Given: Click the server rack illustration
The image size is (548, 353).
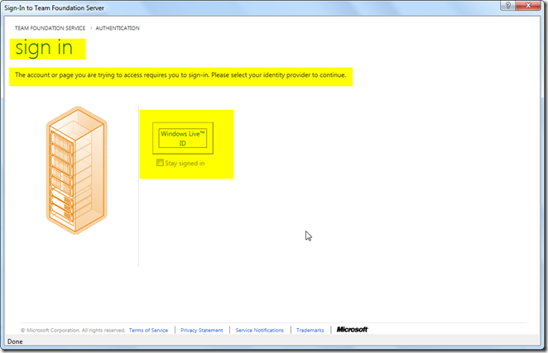Looking at the screenshot, I should 77,170.
